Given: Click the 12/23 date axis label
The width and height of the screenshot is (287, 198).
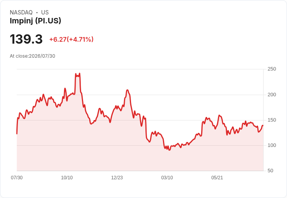Looking at the screenshot, I should coord(117,177).
